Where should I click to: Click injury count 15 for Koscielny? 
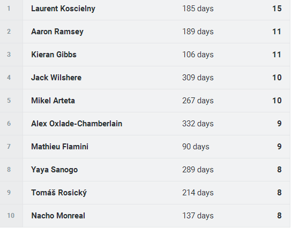click(x=277, y=9)
